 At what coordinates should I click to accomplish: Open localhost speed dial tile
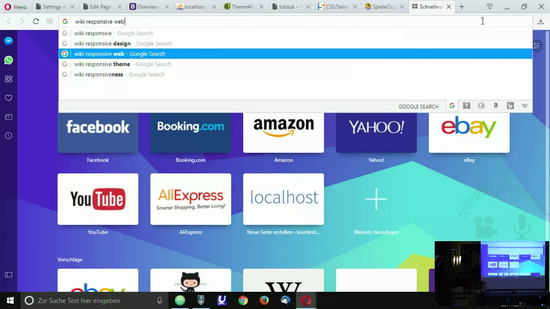click(x=284, y=199)
